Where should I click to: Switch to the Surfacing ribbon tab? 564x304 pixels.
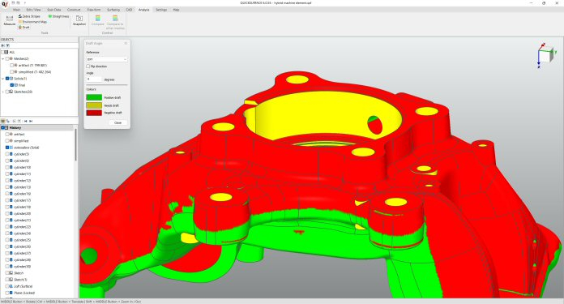coord(113,10)
